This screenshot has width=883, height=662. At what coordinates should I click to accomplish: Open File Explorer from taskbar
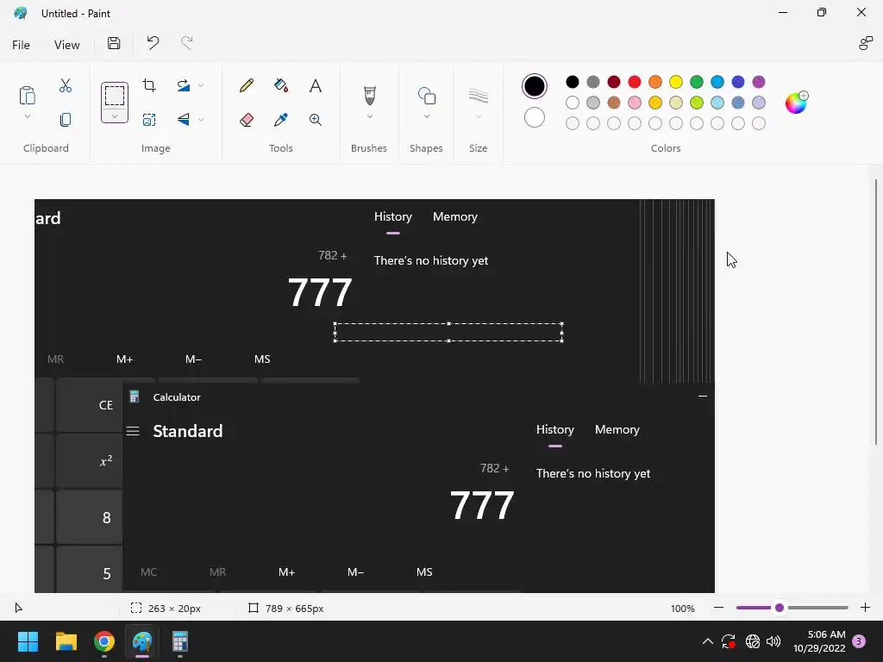click(x=66, y=641)
